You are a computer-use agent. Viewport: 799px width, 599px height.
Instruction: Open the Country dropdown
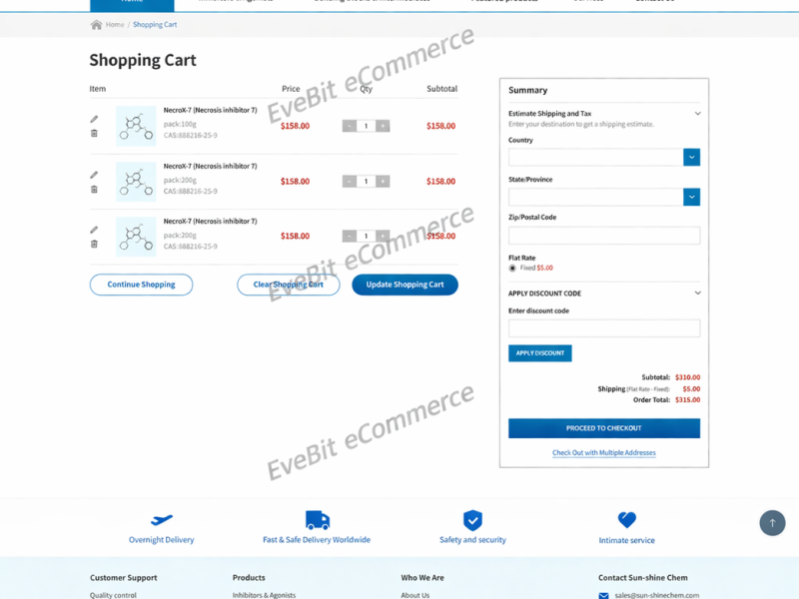point(691,158)
